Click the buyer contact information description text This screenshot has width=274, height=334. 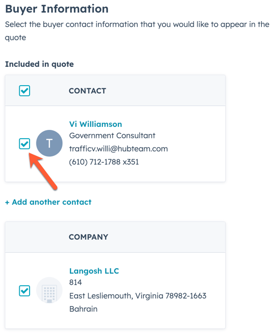[137, 31]
